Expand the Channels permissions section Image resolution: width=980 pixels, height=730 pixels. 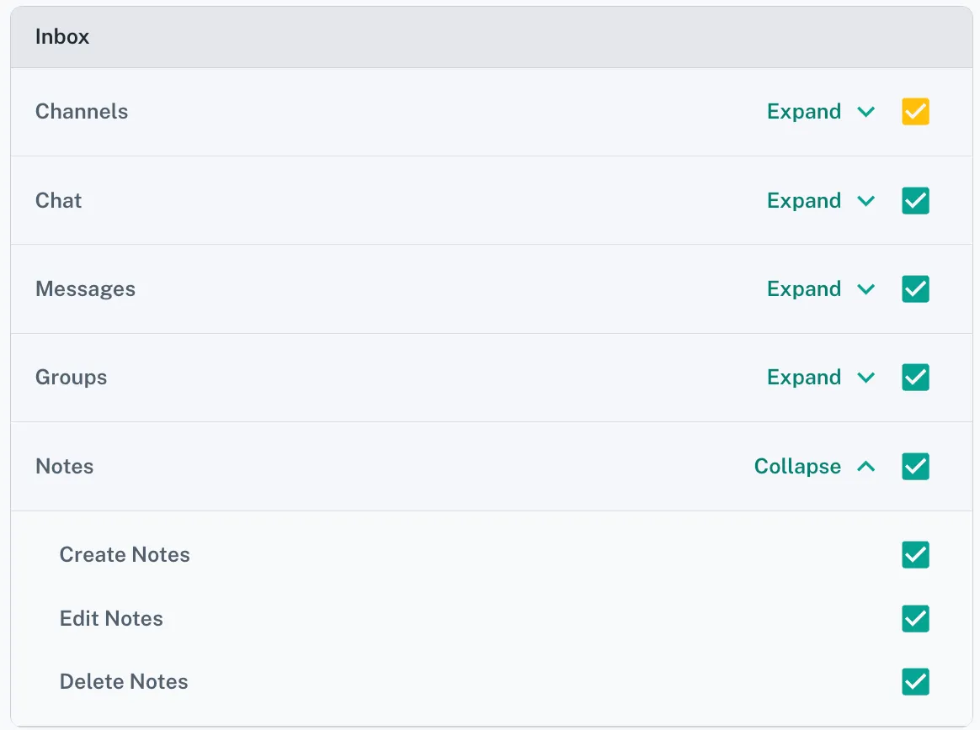(x=804, y=112)
